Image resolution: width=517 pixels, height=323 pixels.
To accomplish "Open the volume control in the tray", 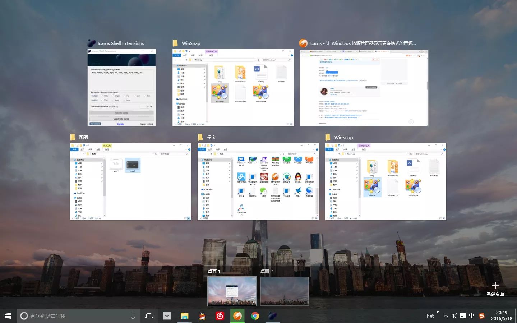I will pos(454,316).
